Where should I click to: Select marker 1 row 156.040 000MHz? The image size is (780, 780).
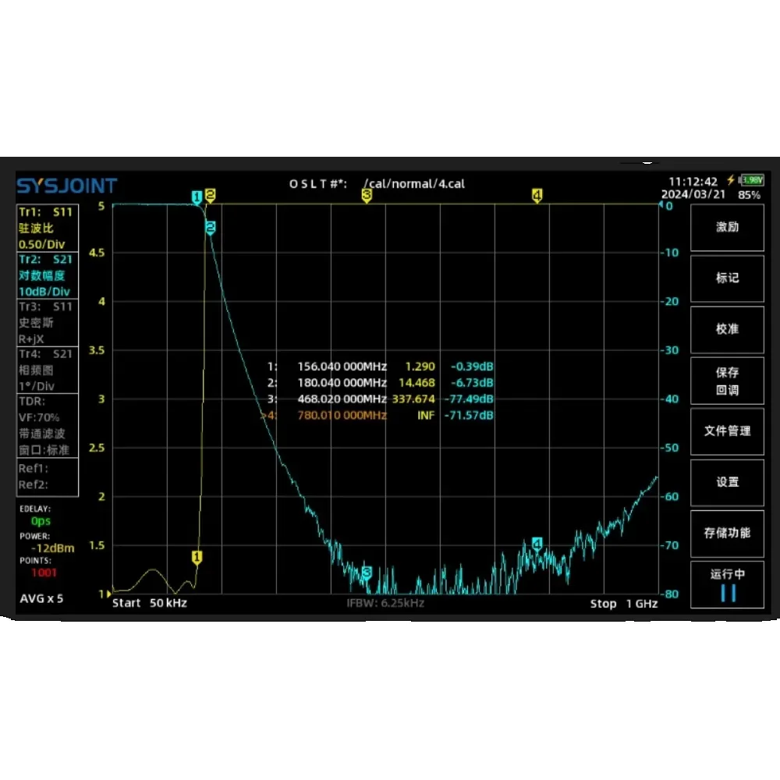tap(381, 367)
